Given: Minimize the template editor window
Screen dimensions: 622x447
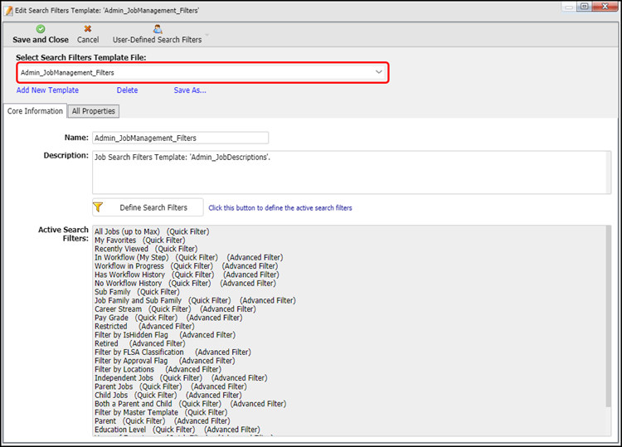Looking at the screenshot, I should pos(566,7).
